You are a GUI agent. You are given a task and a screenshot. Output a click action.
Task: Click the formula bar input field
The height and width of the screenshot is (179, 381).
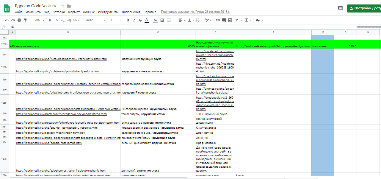pyautogui.click(x=178, y=27)
